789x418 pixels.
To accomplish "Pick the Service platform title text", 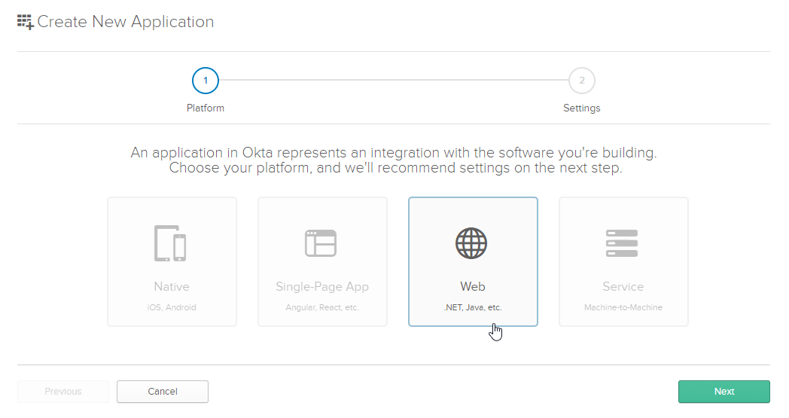I will pos(623,287).
